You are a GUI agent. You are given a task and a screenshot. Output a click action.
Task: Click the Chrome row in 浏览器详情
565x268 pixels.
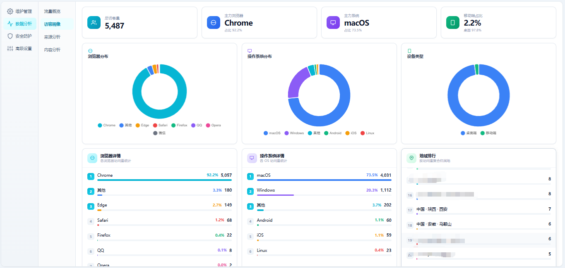tap(159, 176)
